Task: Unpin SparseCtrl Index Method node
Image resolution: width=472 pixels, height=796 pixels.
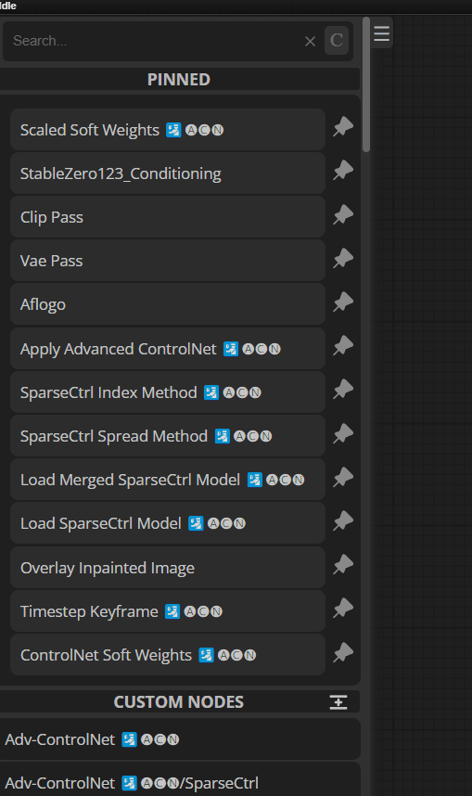Action: pyautogui.click(x=343, y=390)
